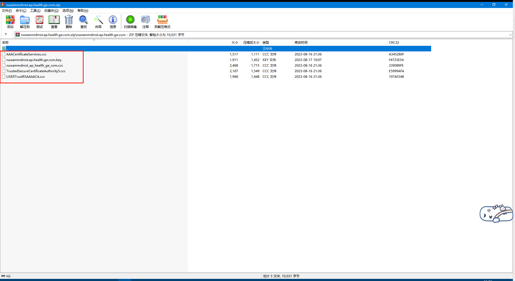Launch the 向导 (Wizard) wand icon
Image resolution: width=515 pixels, height=281 pixels.
pos(98,22)
